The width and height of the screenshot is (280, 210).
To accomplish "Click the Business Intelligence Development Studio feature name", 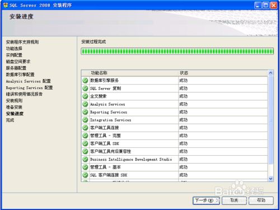I will coord(131,159).
